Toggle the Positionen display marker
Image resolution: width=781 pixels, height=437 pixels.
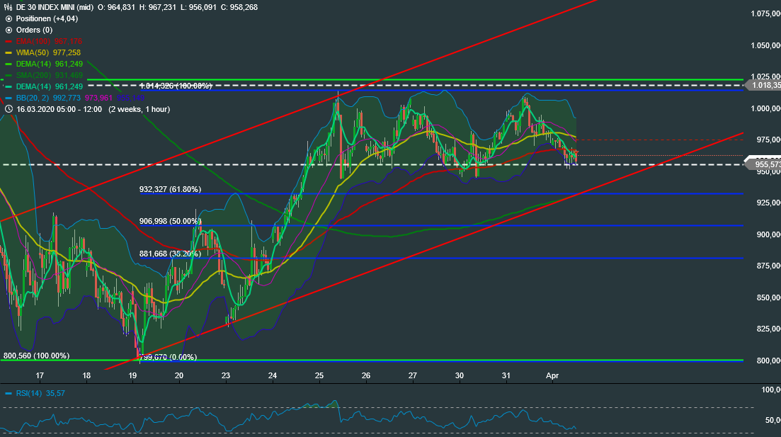[8, 19]
